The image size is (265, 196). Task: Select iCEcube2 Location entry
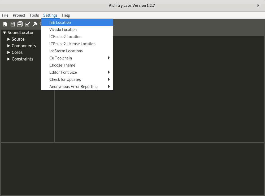tap(77, 37)
